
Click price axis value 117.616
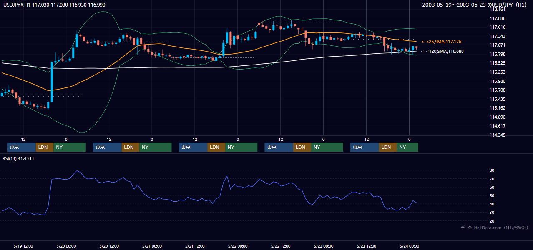(497, 27)
